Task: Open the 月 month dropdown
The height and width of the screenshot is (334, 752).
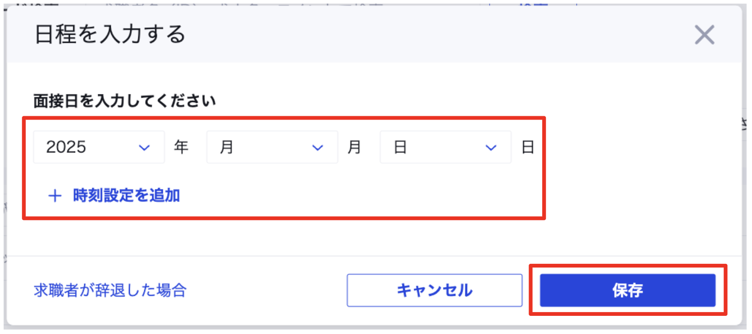Action: coord(272,147)
